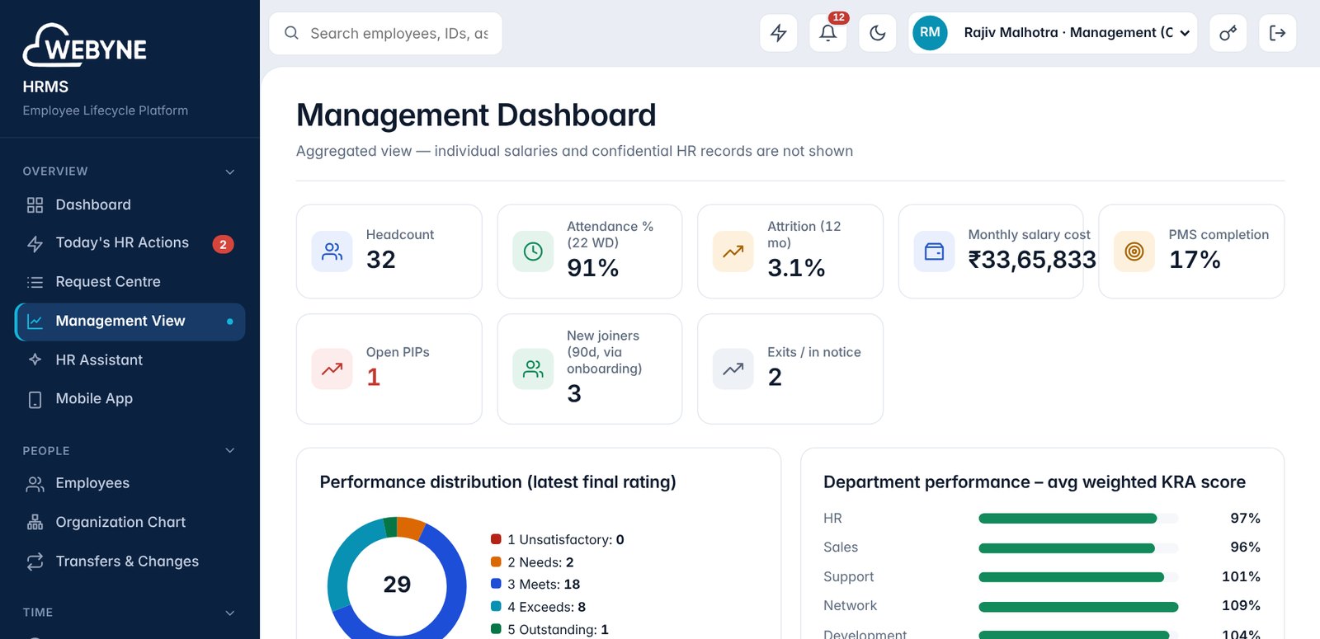Open Organization Chart
The width and height of the screenshot is (1320, 639).
point(130,522)
